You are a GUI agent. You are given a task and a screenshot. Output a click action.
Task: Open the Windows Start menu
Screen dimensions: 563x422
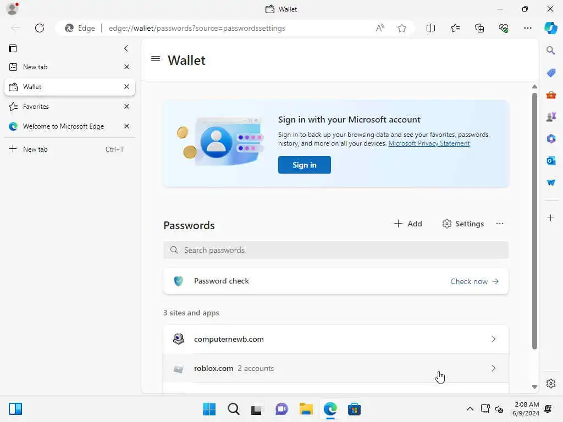pos(209,409)
